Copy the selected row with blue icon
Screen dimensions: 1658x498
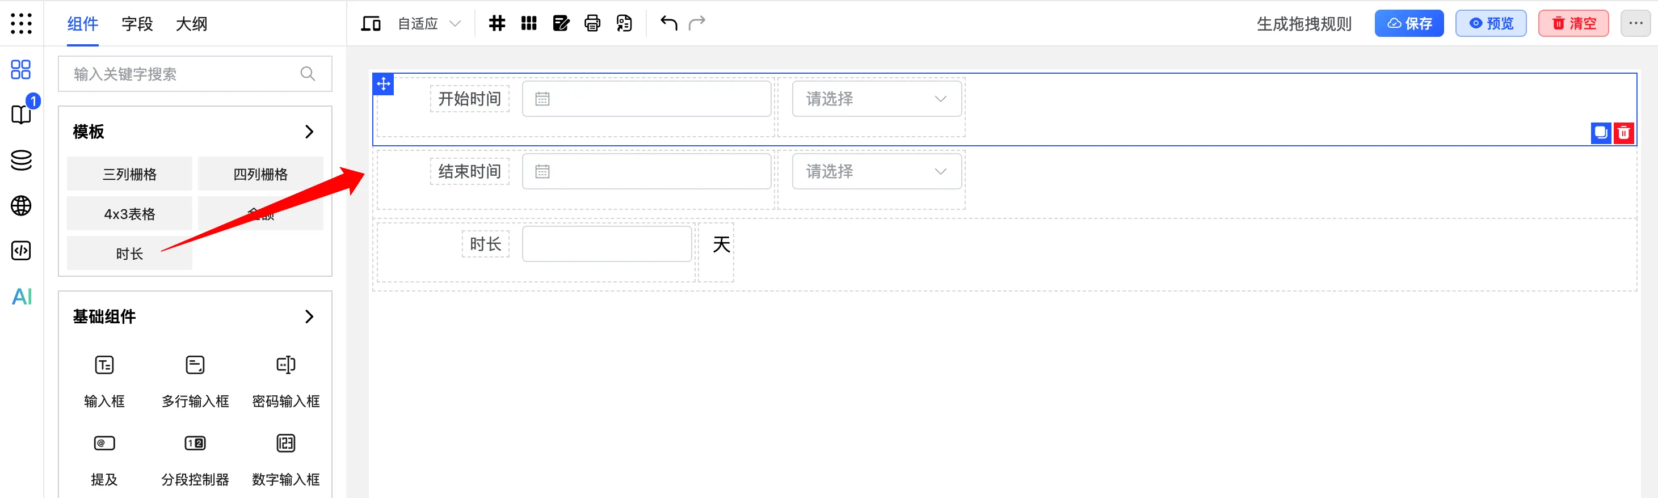1601,133
